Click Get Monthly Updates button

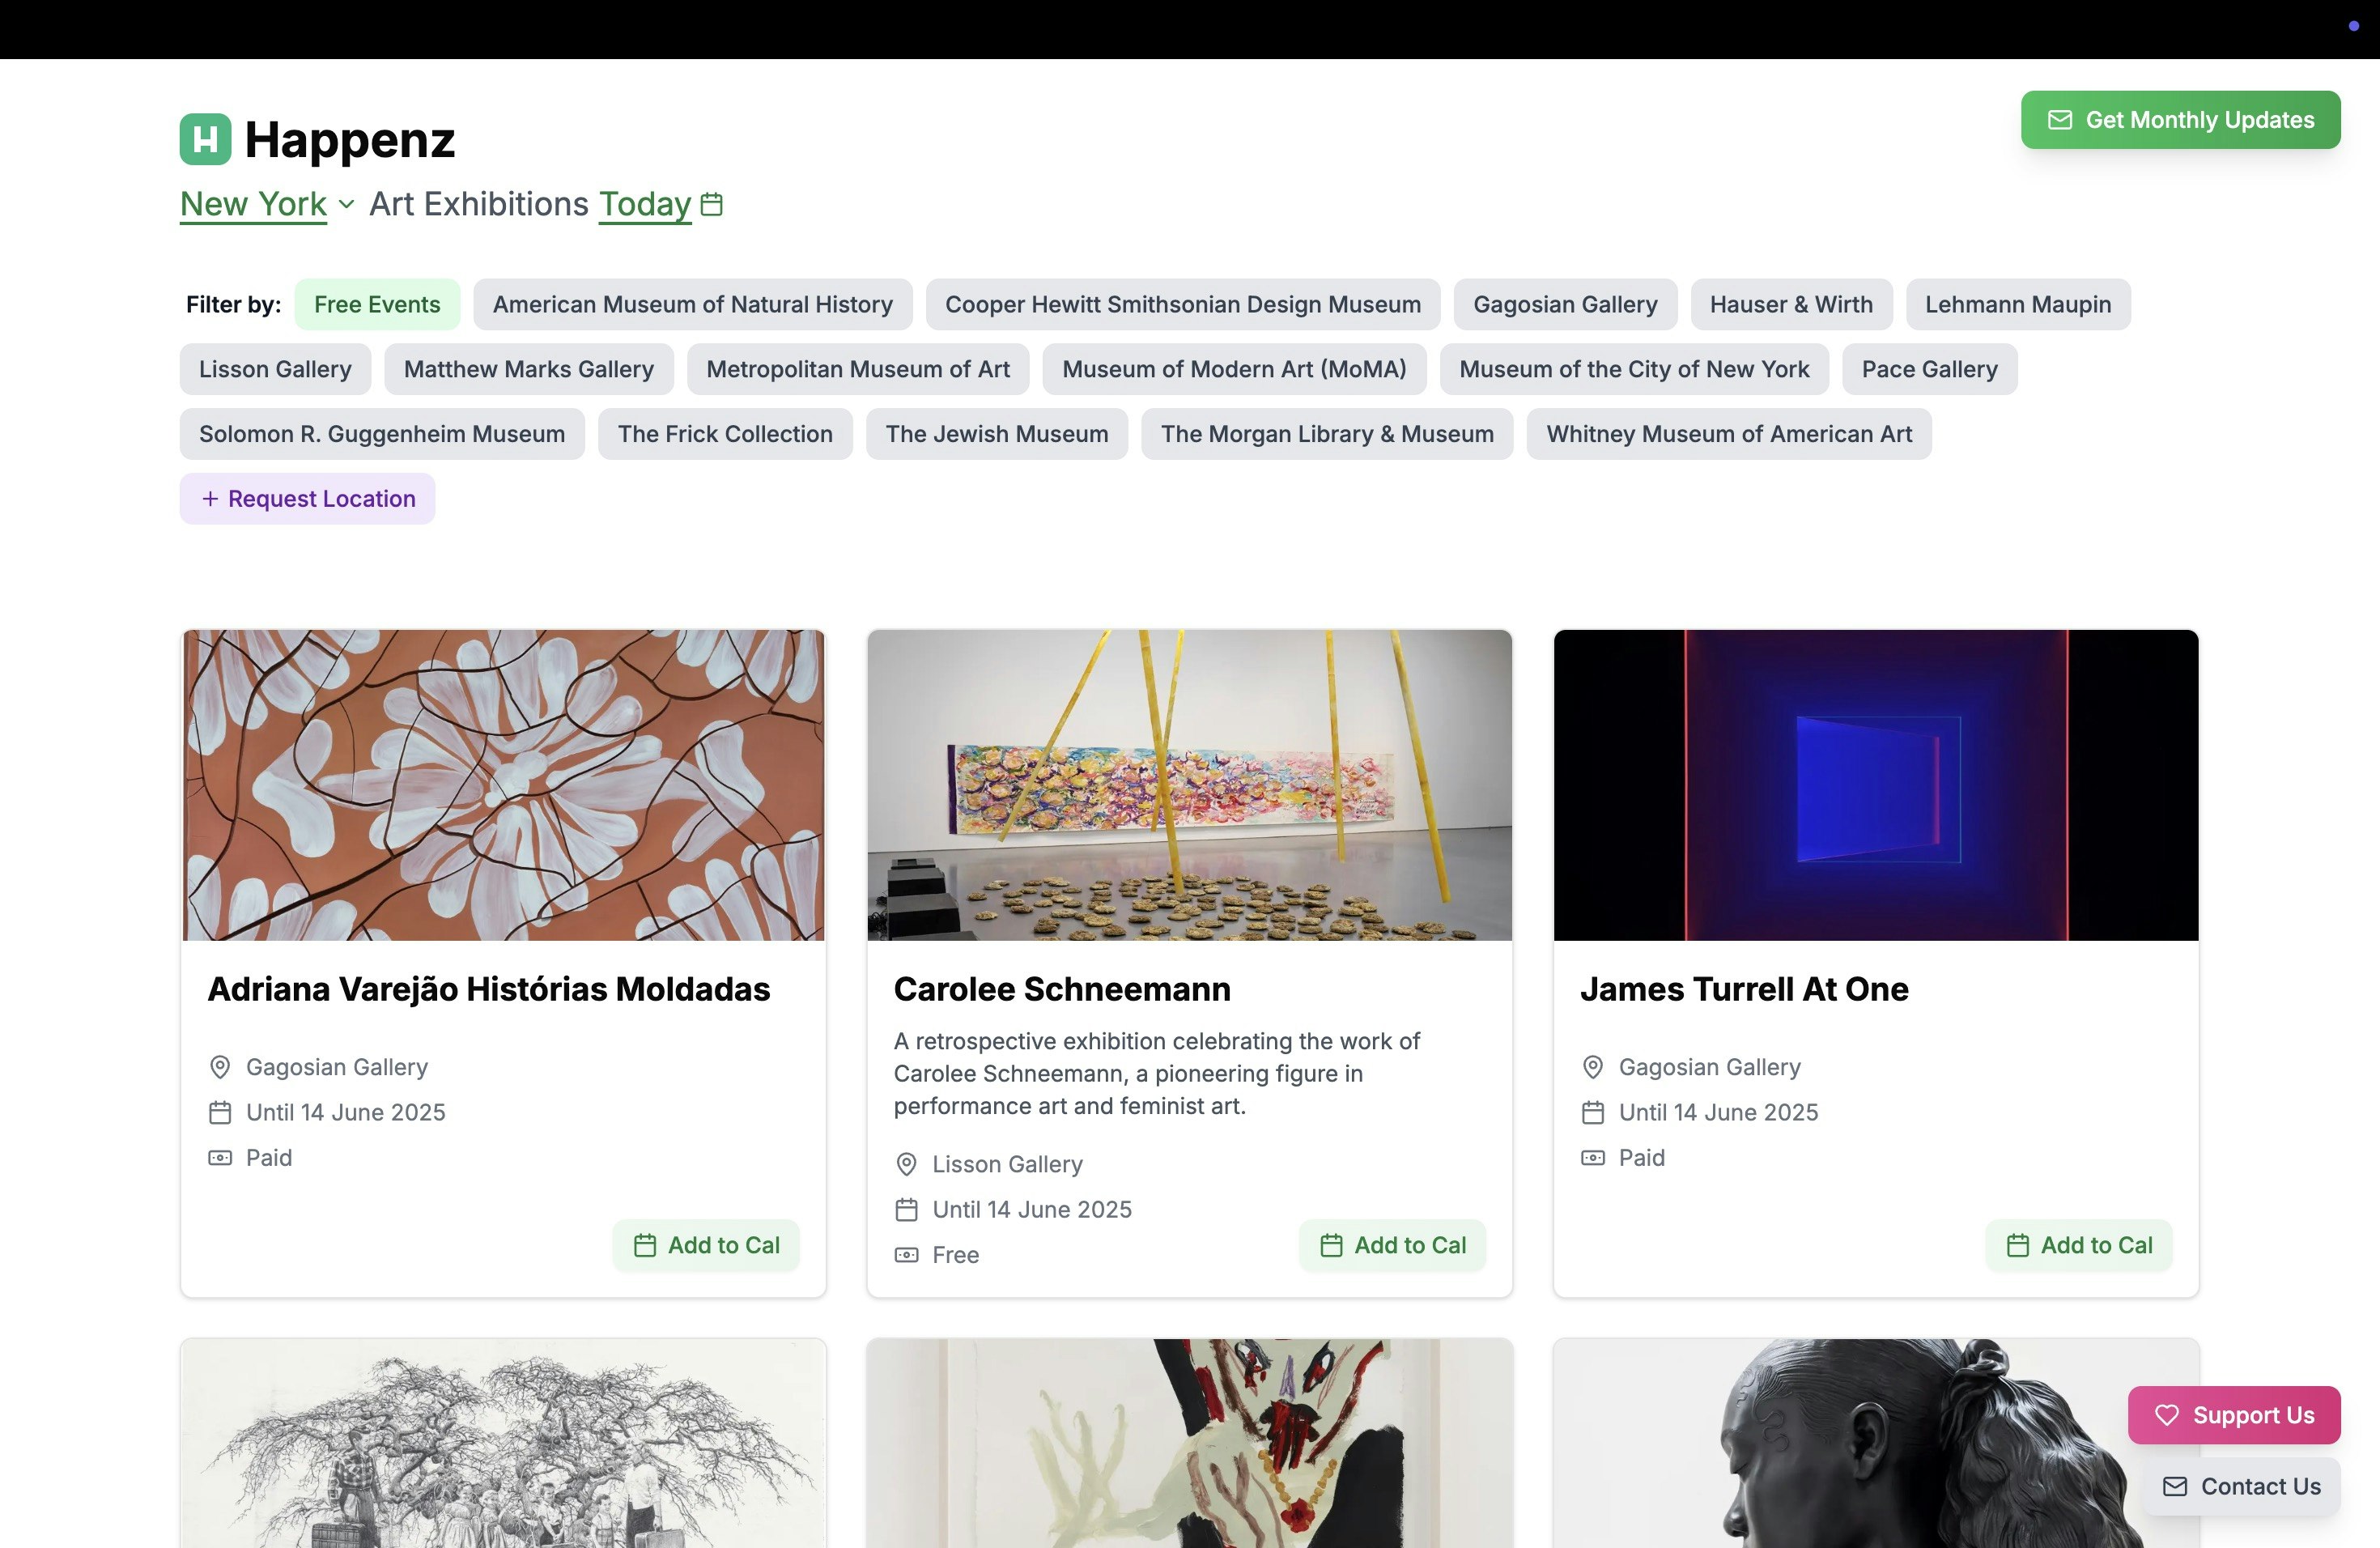tap(2180, 120)
